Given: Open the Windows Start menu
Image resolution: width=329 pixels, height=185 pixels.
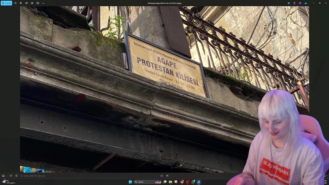Looking at the screenshot, I should pyautogui.click(x=130, y=182).
